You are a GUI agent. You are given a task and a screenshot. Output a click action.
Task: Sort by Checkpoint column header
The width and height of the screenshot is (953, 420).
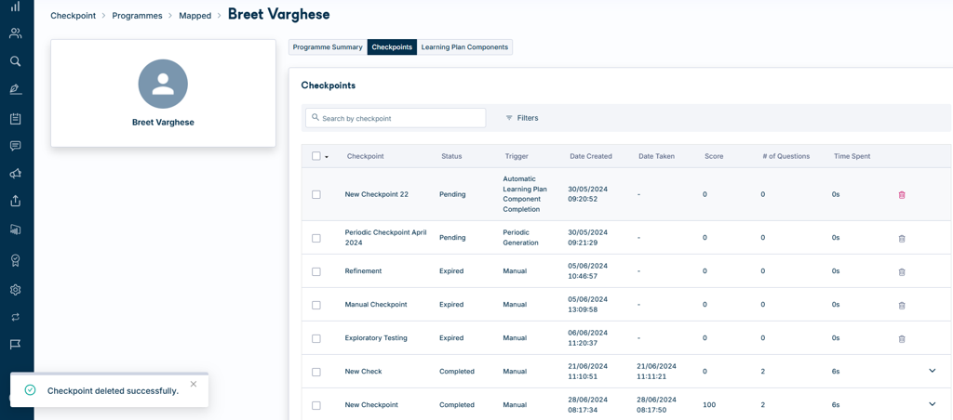coord(365,156)
